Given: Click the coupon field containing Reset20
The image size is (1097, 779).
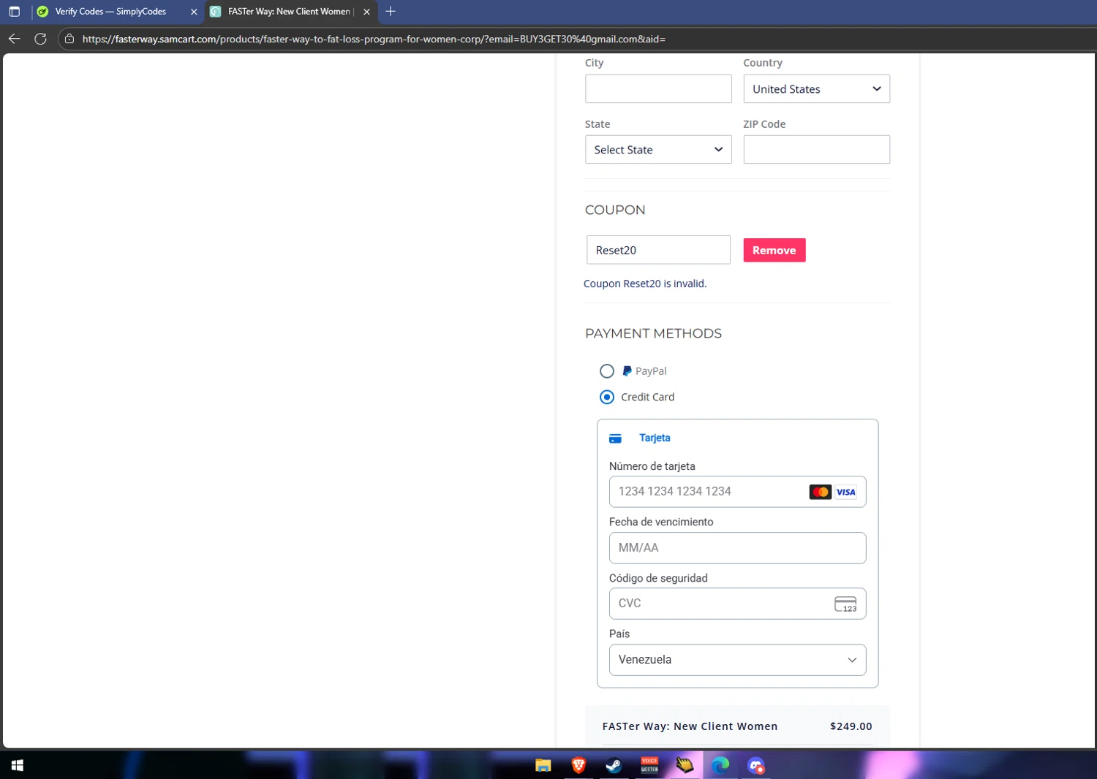Looking at the screenshot, I should coord(658,250).
